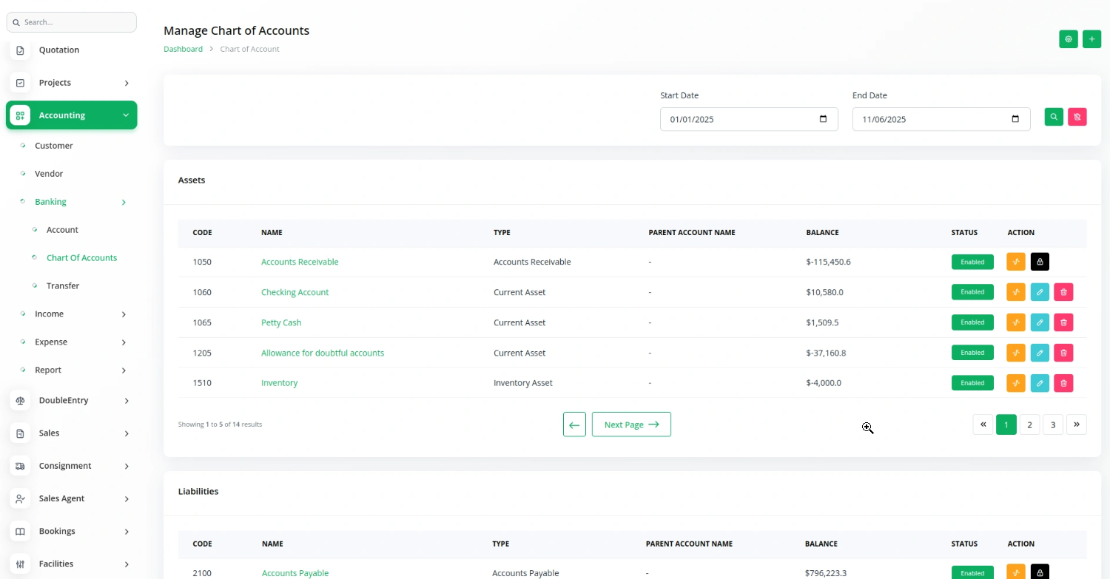This screenshot has width=1110, height=579.
Task: Open transaction summary for Accounts Receivable
Action: click(x=1016, y=262)
